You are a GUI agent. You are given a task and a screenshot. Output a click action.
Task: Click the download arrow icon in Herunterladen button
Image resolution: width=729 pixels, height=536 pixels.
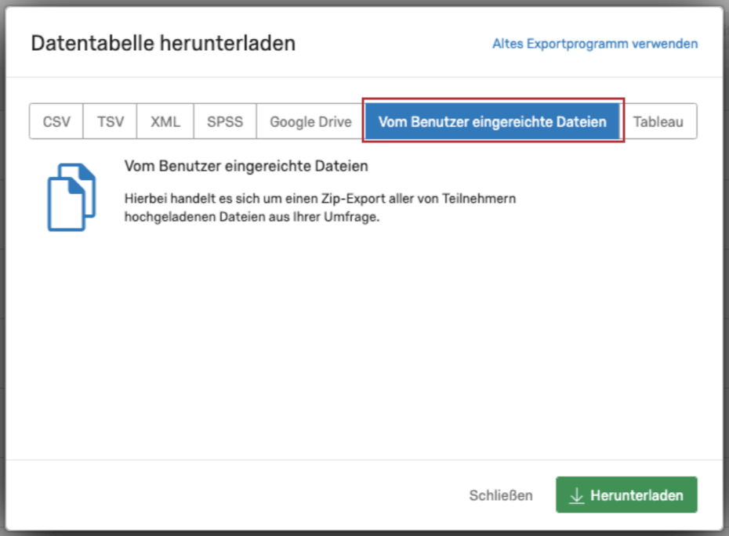(x=576, y=495)
